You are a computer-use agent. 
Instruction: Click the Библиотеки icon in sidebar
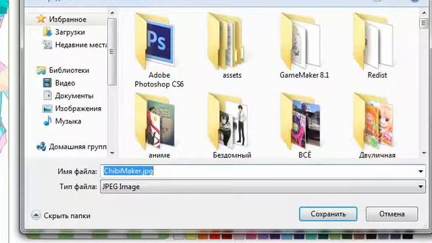click(41, 70)
